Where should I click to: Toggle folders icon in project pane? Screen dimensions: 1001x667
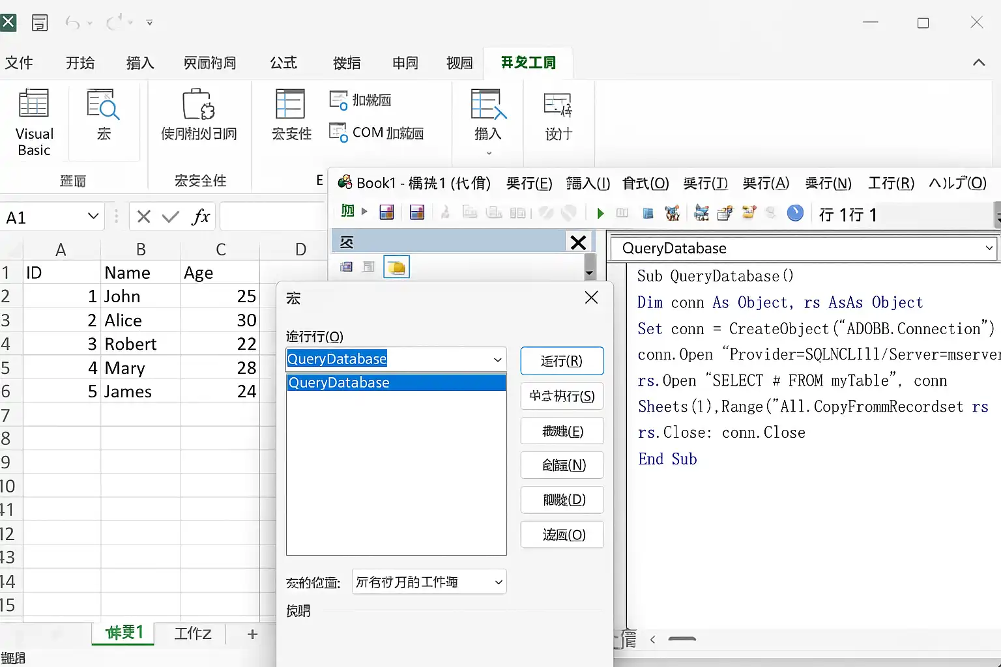[396, 267]
